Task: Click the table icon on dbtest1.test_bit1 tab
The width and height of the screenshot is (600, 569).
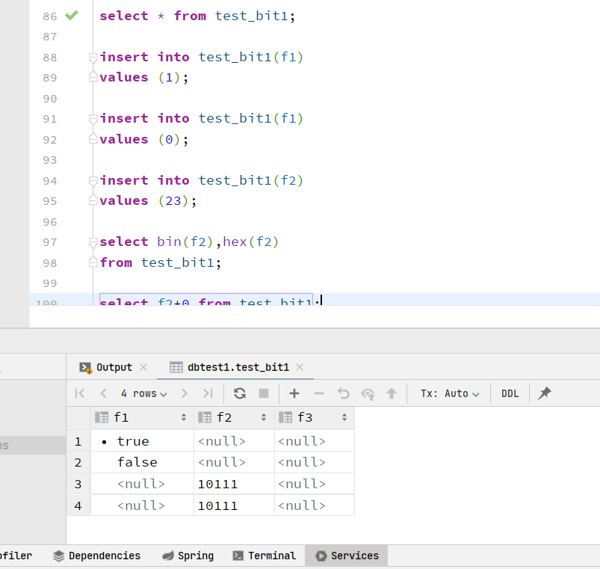Action: coord(176,368)
